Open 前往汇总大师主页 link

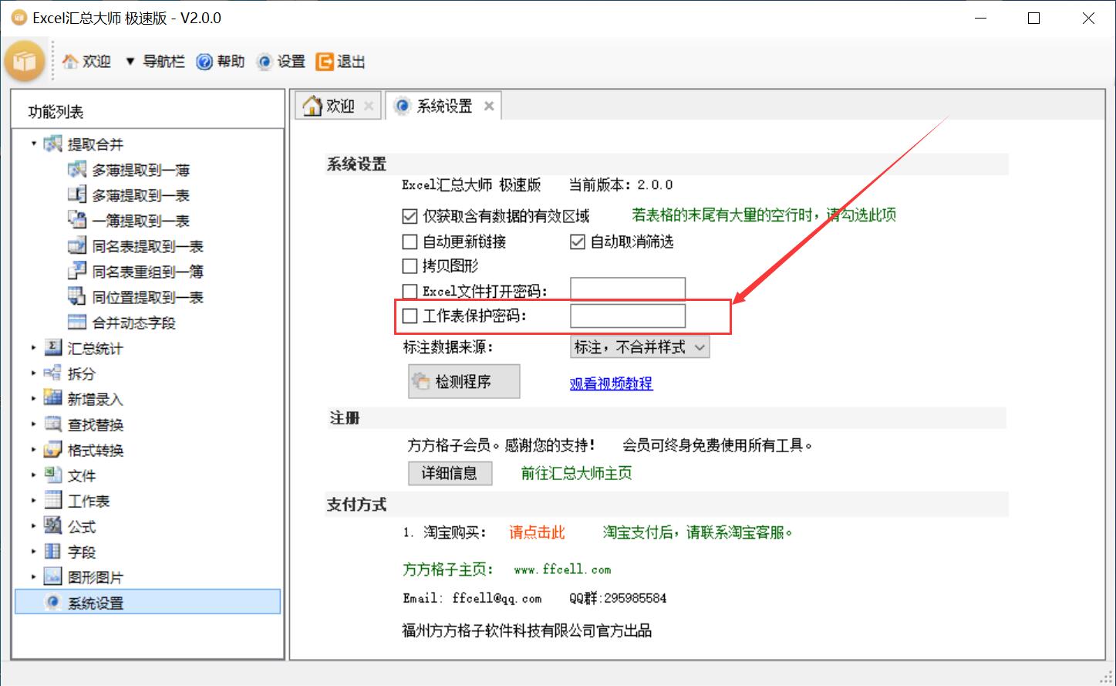click(577, 473)
